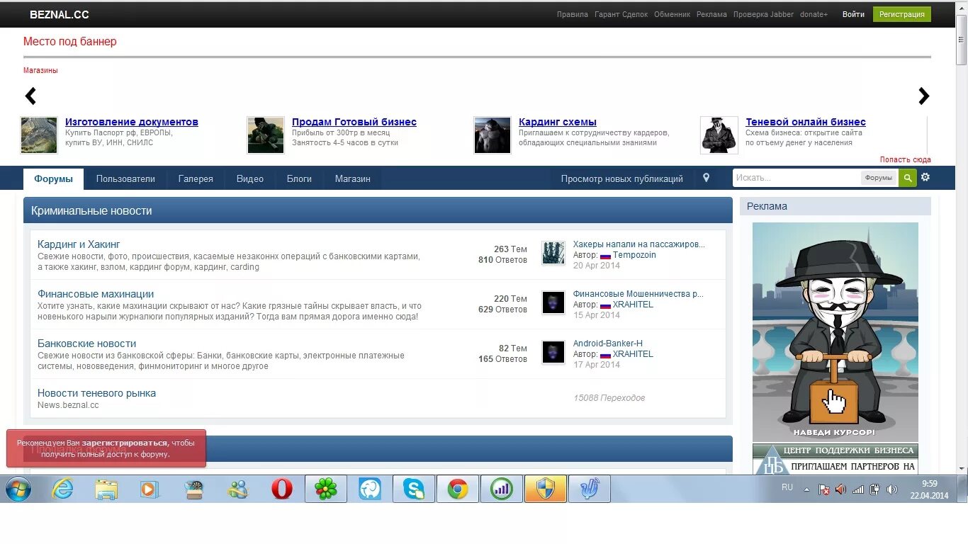Open the Форумы search scope dropdown
968x544 pixels.
879,178
